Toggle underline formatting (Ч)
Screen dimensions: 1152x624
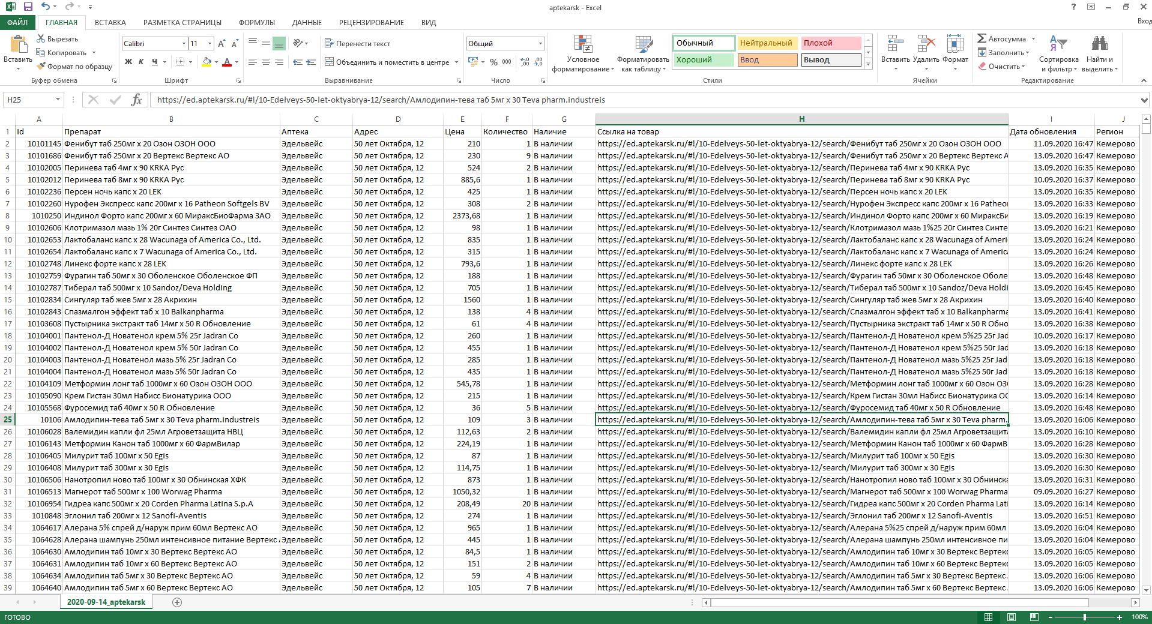(155, 62)
